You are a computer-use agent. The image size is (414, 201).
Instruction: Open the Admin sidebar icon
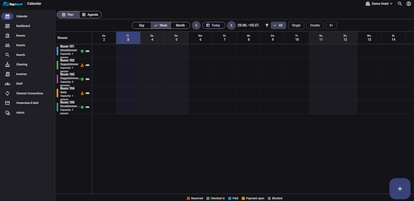point(7,112)
